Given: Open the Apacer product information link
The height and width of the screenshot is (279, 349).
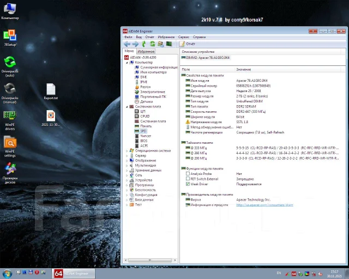Looking at the screenshot, I should pos(264,205).
